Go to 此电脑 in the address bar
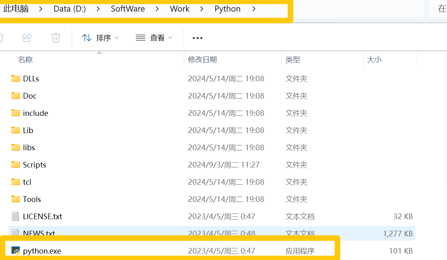Viewport: 447px width, 260px height. pos(16,8)
